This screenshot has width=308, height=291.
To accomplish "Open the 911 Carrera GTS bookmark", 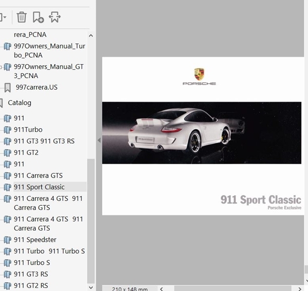I will (38, 176).
